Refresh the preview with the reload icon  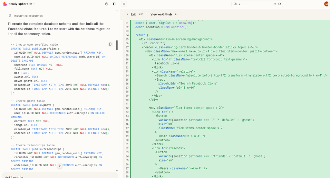point(279,4)
